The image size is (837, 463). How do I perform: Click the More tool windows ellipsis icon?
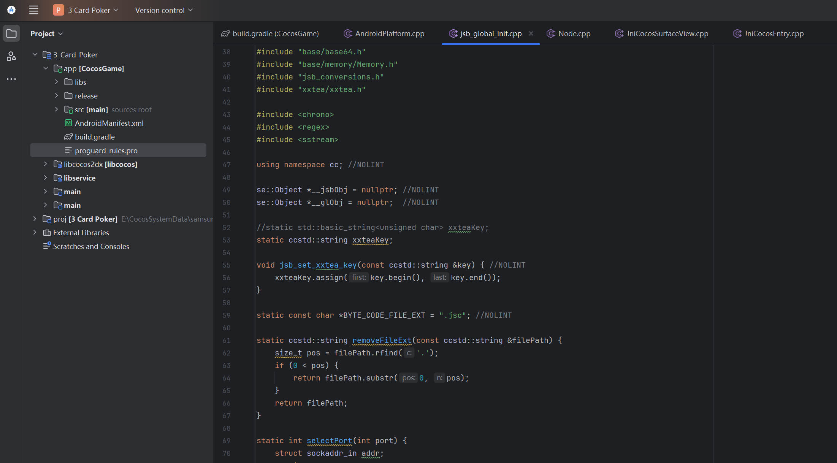[x=11, y=79]
